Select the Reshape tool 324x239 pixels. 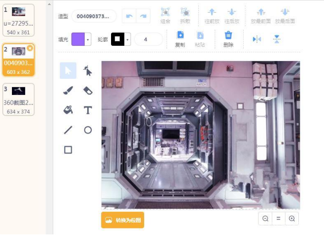(88, 71)
